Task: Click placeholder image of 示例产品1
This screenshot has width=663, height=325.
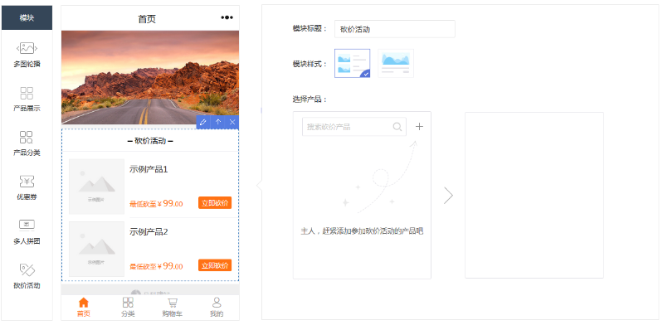Action: coord(96,187)
